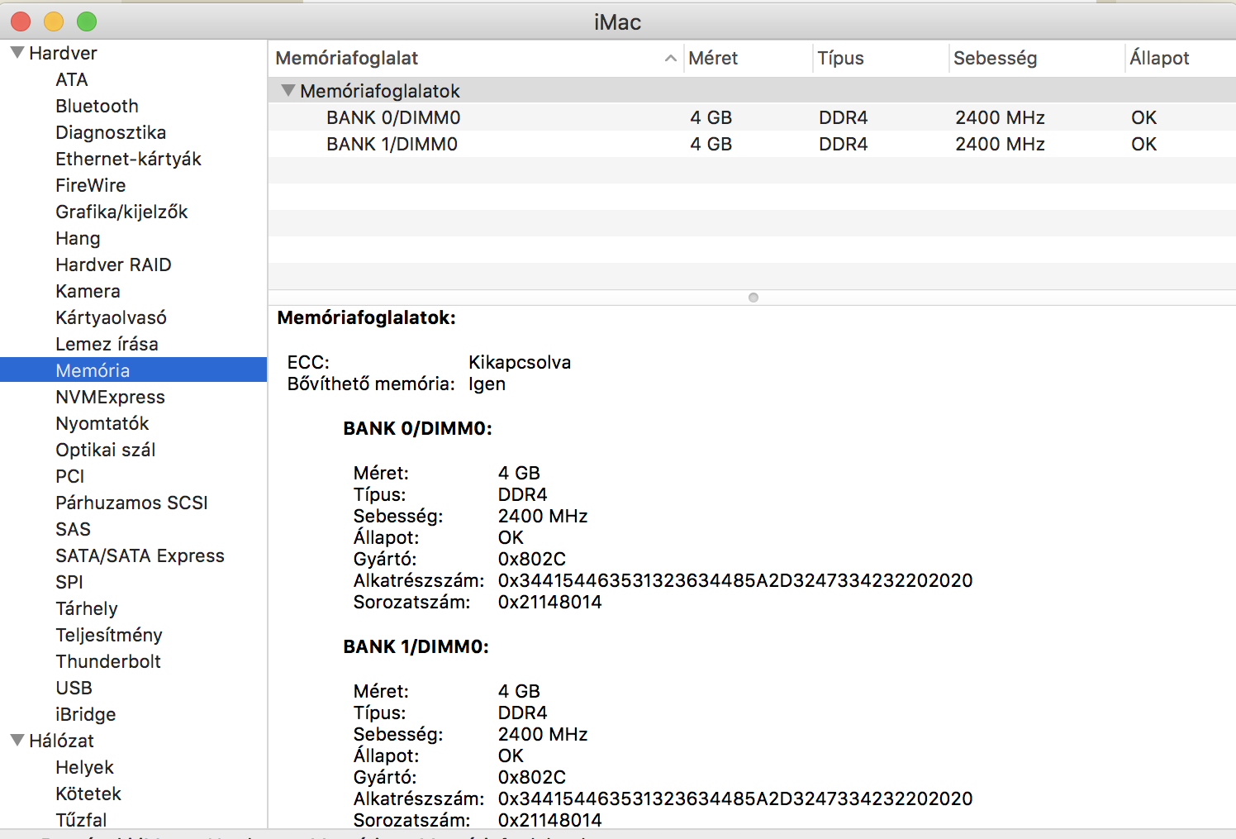Click the ECC value Kikapcsolva

point(520,362)
